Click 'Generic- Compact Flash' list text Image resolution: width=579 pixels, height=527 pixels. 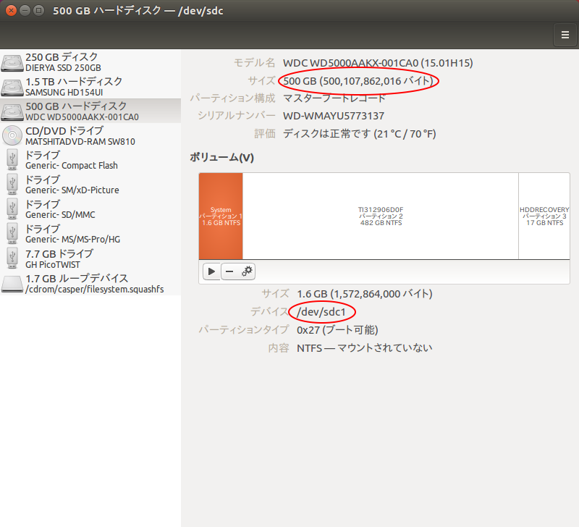pyautogui.click(x=72, y=166)
